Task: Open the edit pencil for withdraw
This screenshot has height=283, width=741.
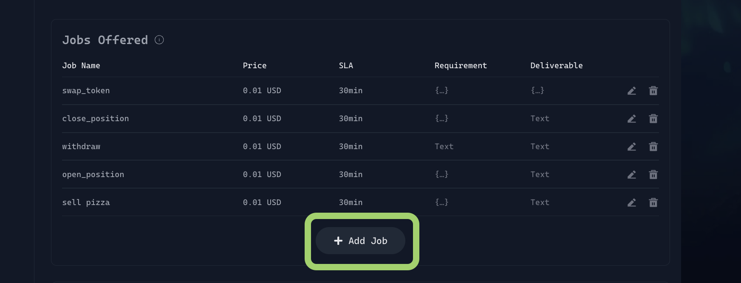Action: pos(631,147)
